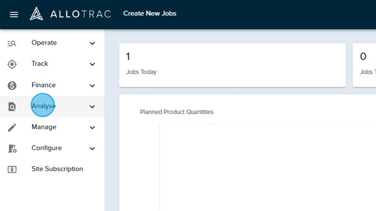Click the Site Subscription dollar icon
The height and width of the screenshot is (211, 376).
point(12,169)
